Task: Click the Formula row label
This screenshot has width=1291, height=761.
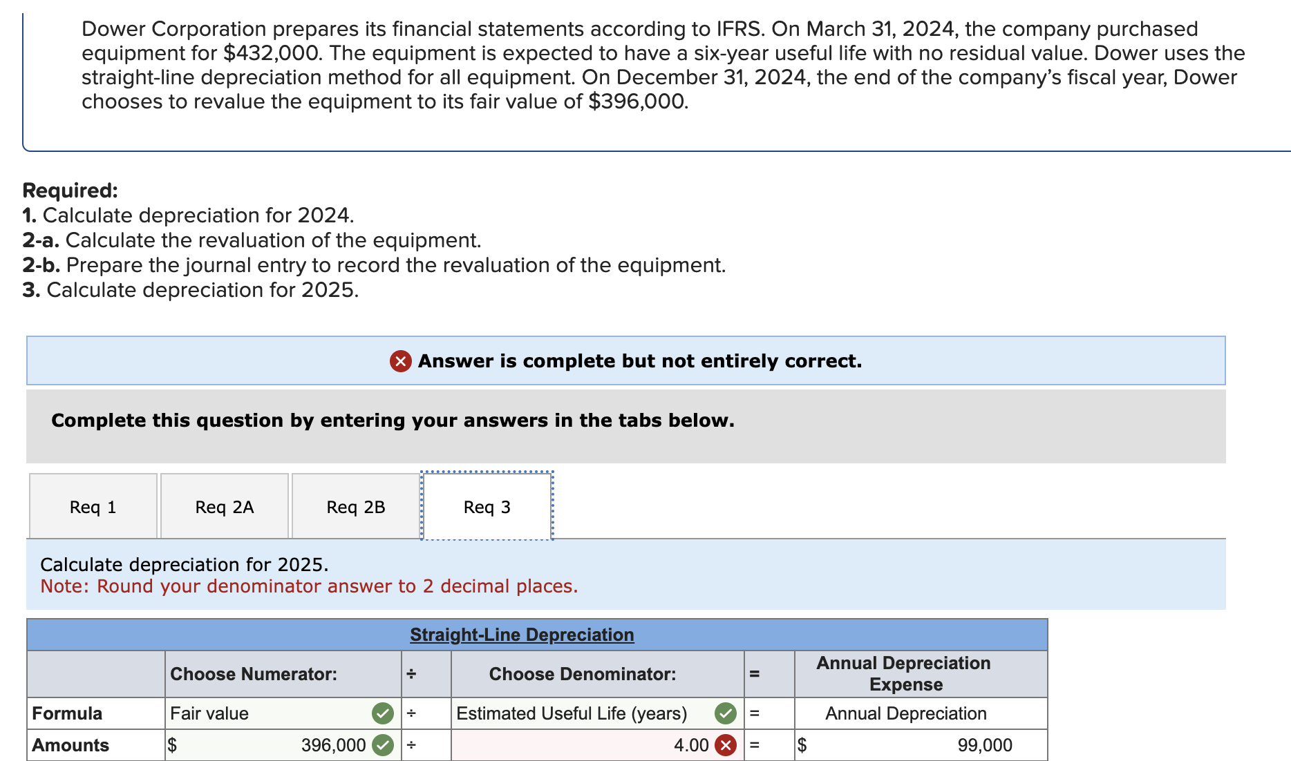Action: pos(67,713)
